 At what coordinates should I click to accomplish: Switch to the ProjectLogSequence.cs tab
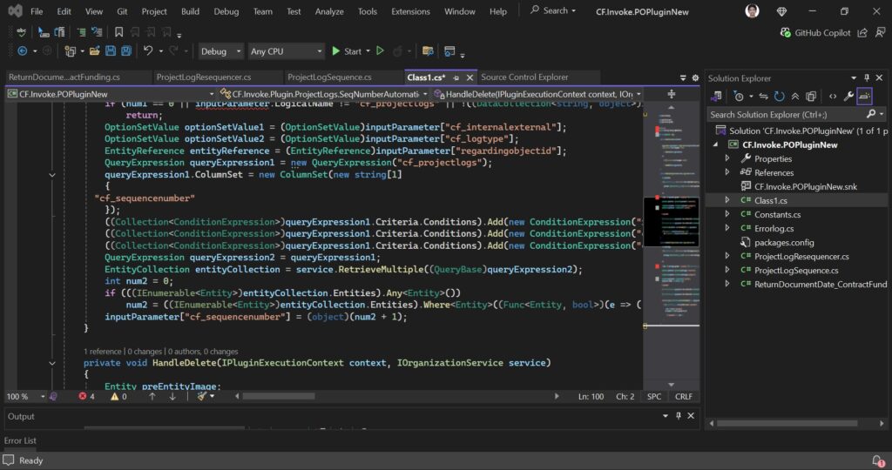coord(329,77)
